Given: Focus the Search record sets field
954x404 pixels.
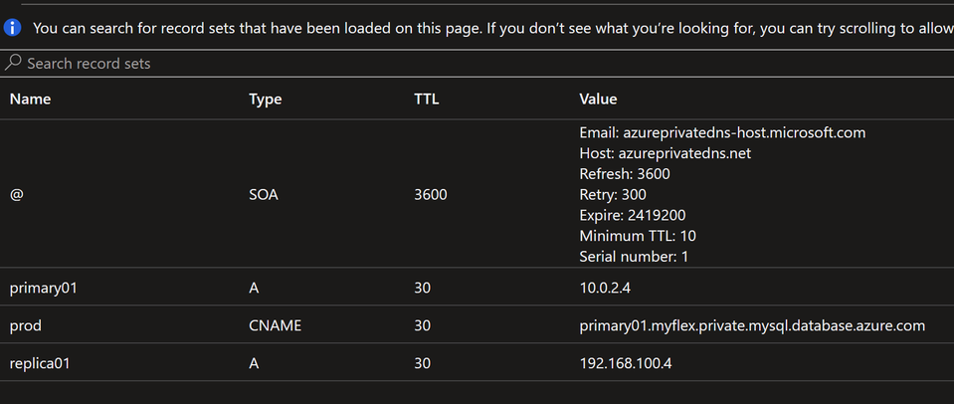Looking at the screenshot, I should pyautogui.click(x=477, y=64).
